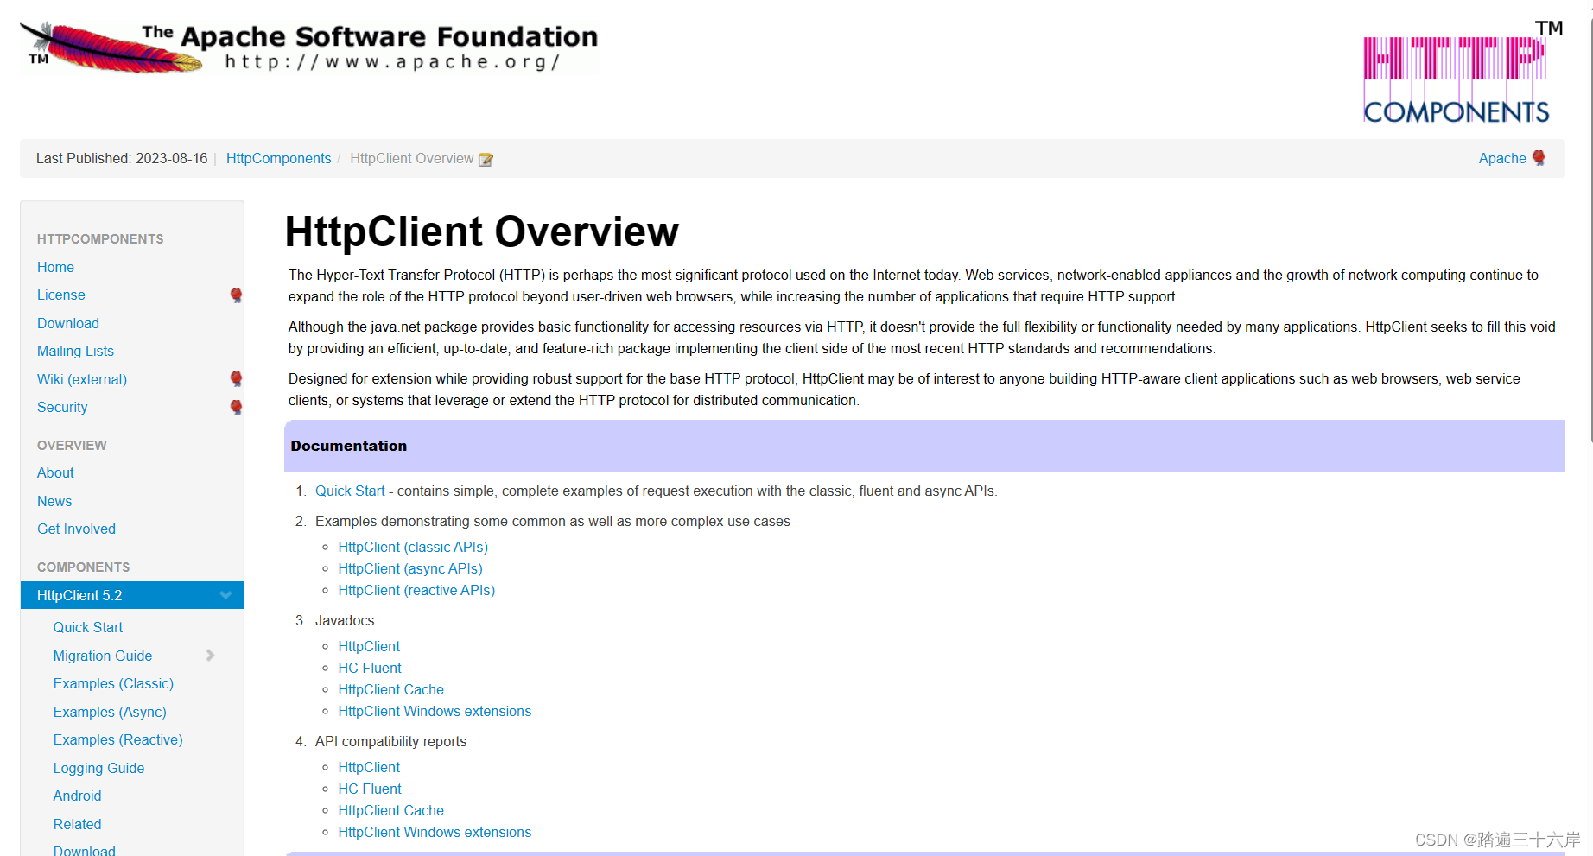Open HC Fluent under API compatibility reports
Viewport: 1593px width, 856px height.
370,789
